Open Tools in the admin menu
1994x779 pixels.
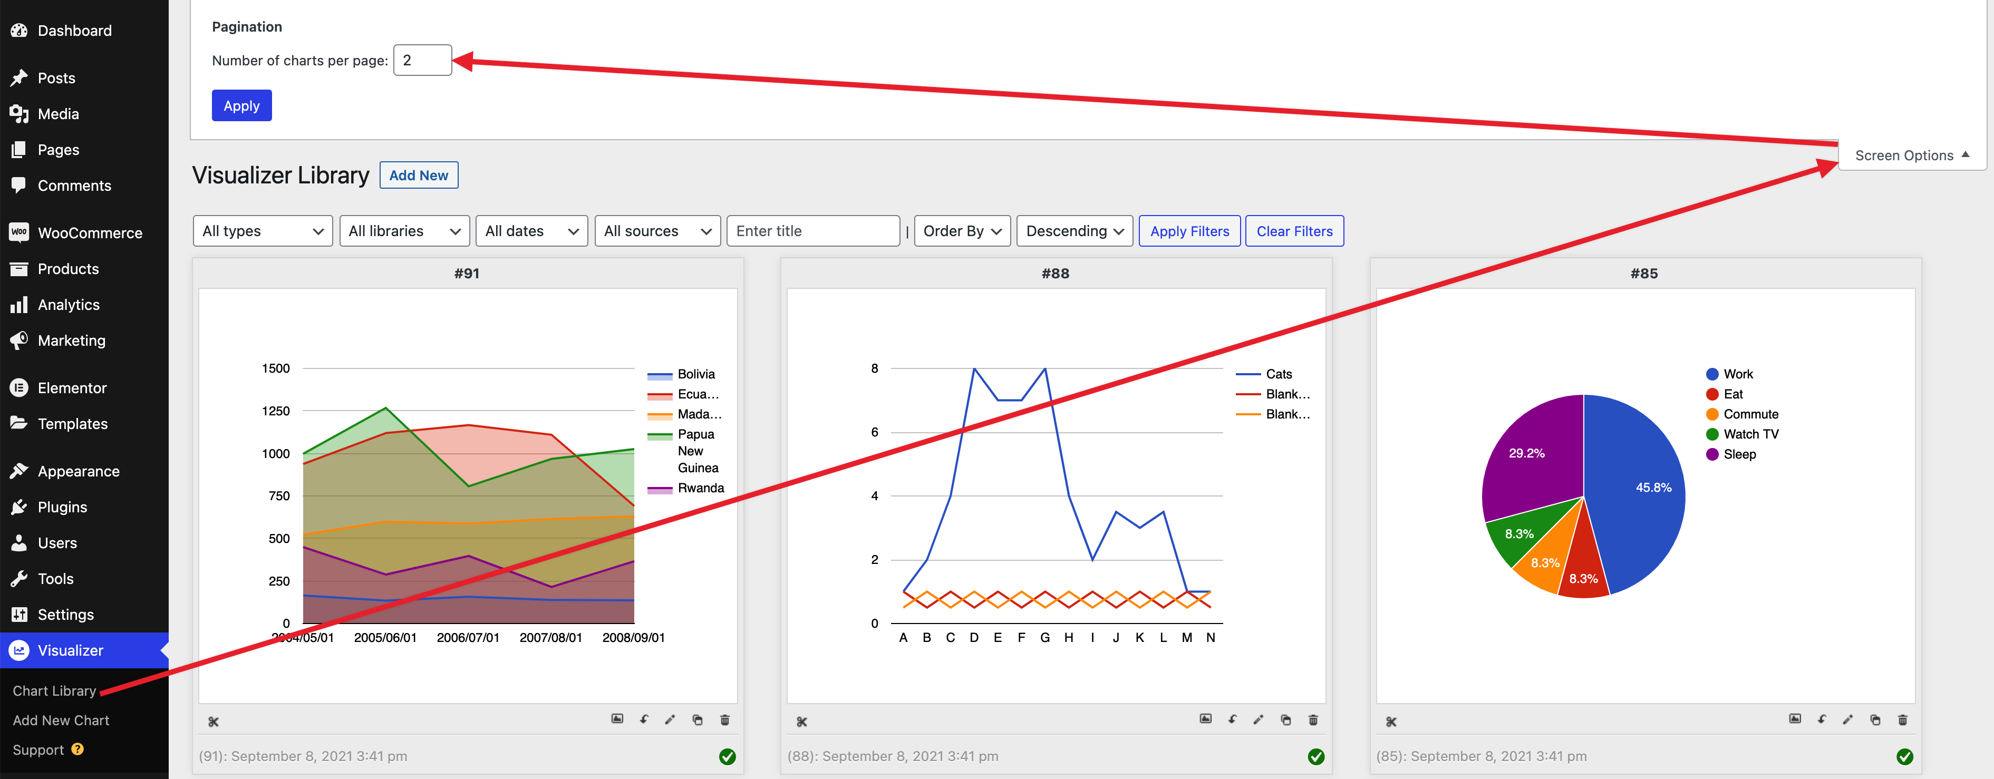(84, 579)
